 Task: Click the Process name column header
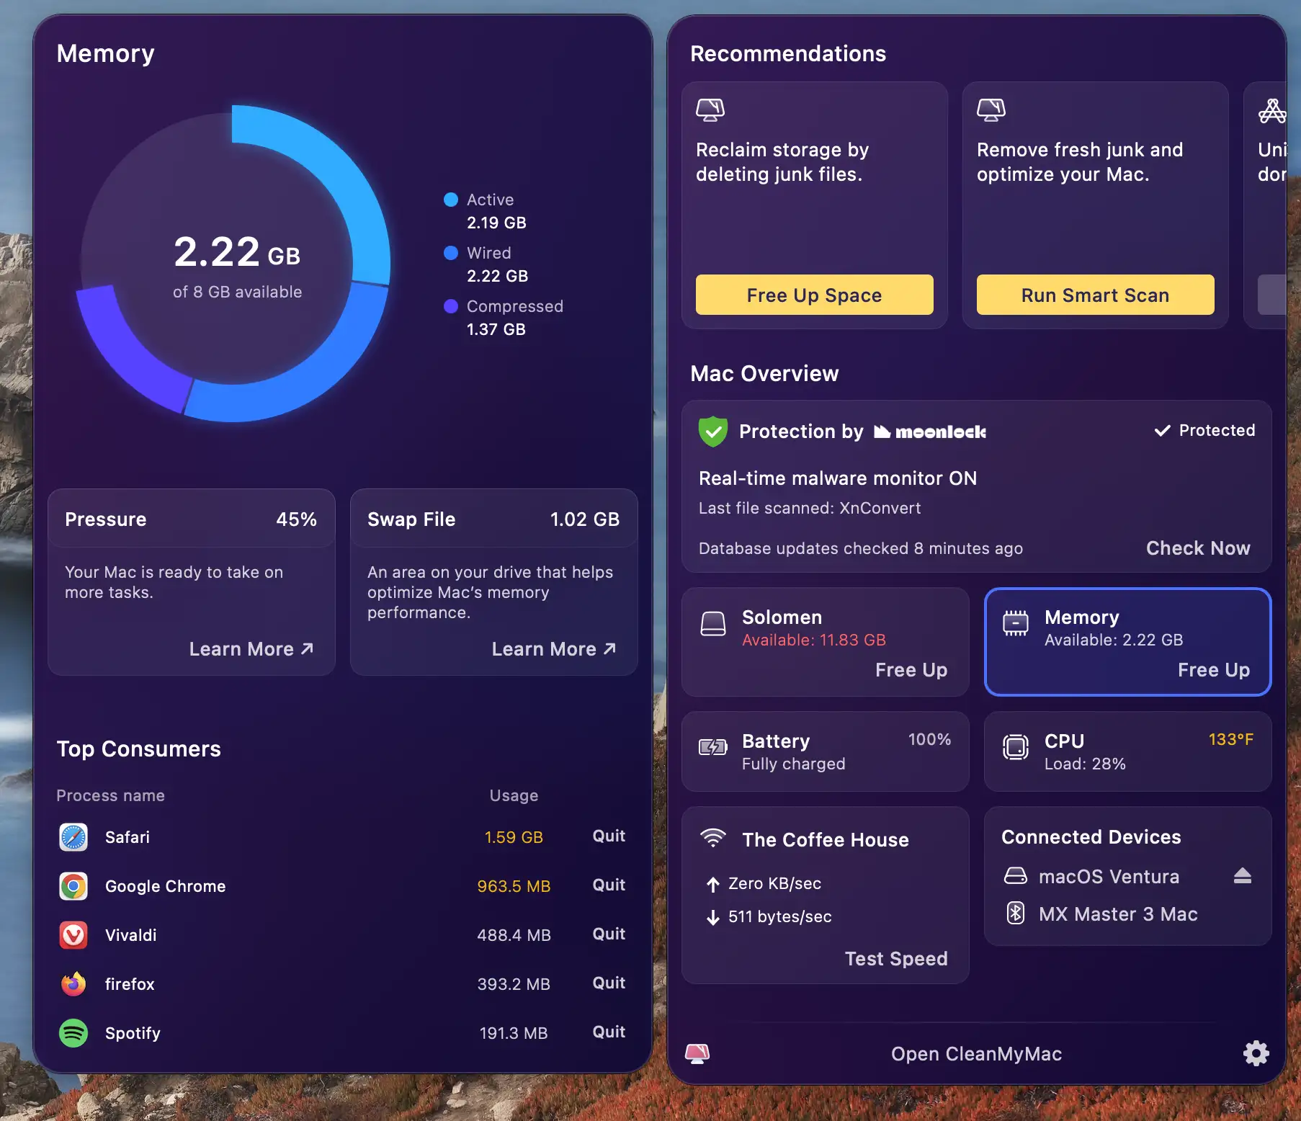pos(111,795)
